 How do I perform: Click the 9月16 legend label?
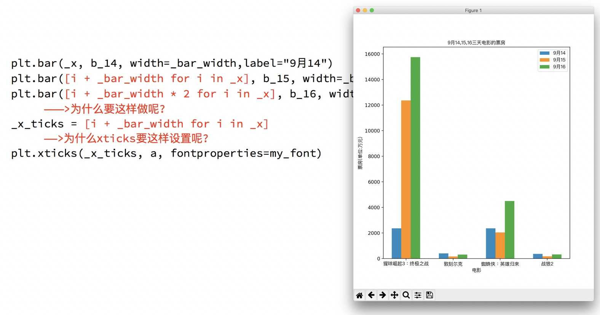[x=559, y=67]
